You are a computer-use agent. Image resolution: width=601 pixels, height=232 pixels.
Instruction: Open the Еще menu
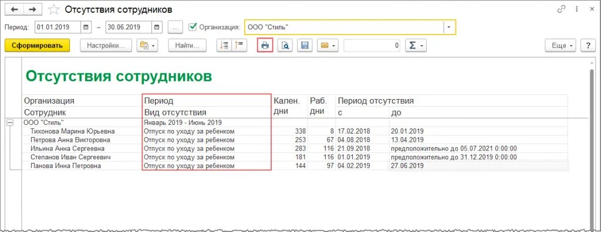[x=561, y=46]
